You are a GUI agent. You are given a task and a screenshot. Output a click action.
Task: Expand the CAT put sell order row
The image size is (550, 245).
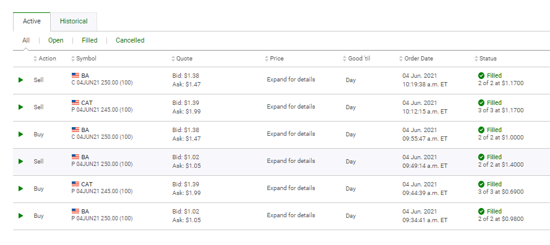(x=20, y=107)
